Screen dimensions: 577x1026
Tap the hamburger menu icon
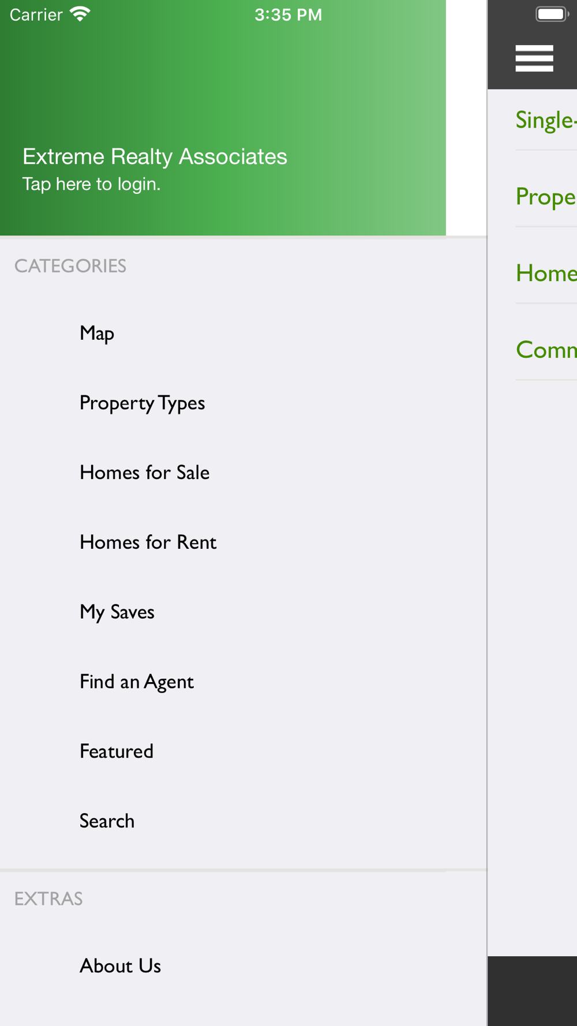pyautogui.click(x=534, y=58)
